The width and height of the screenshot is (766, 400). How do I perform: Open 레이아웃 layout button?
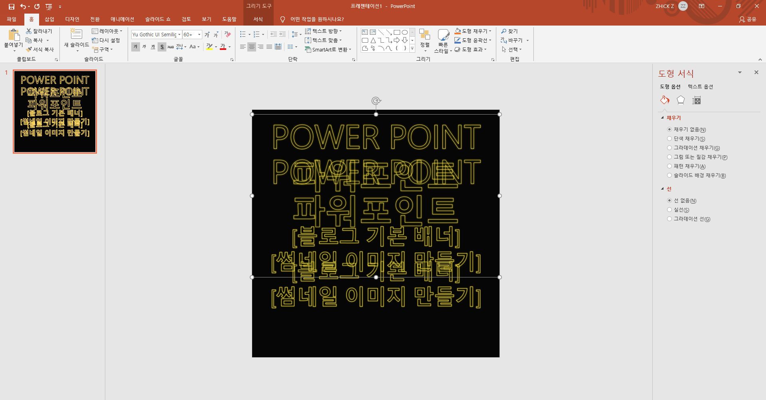[107, 31]
